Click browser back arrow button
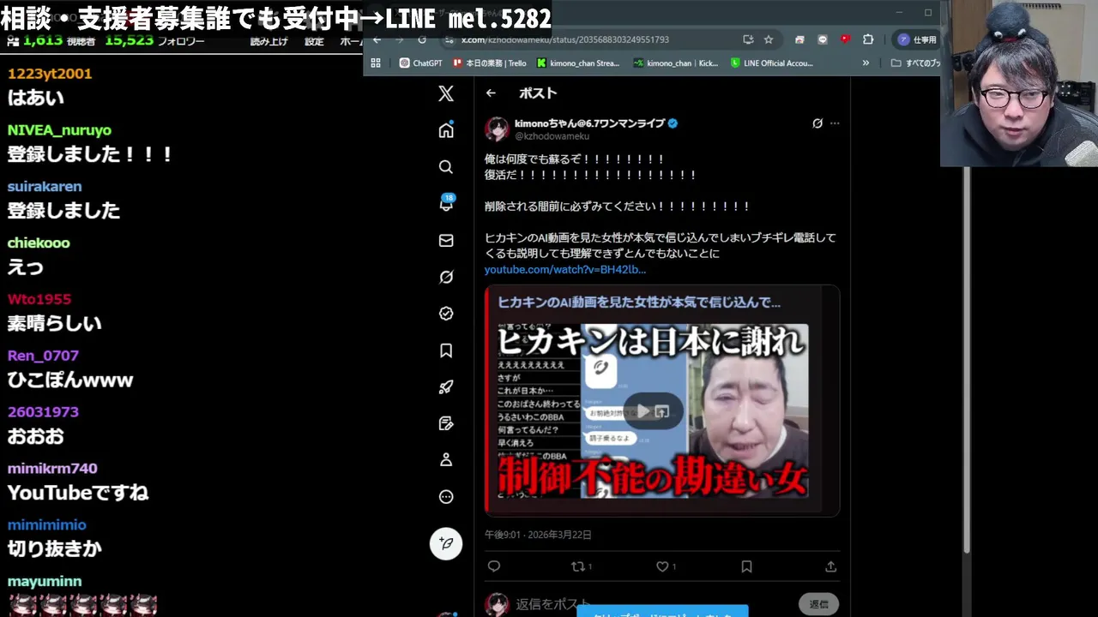 [x=377, y=39]
